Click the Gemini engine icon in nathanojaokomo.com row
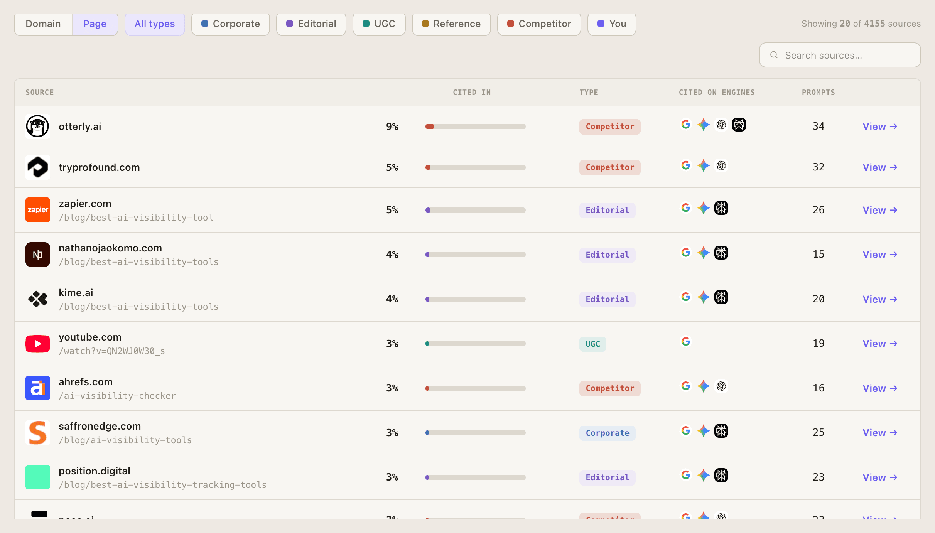 pos(704,253)
